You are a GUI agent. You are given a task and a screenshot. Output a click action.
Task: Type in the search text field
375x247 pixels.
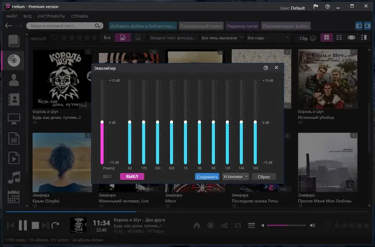pos(62,26)
